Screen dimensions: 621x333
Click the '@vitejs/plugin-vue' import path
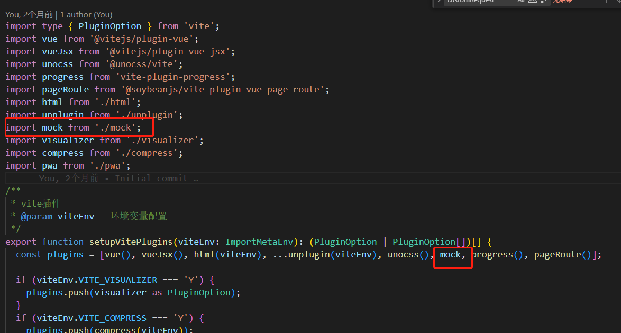(141, 39)
